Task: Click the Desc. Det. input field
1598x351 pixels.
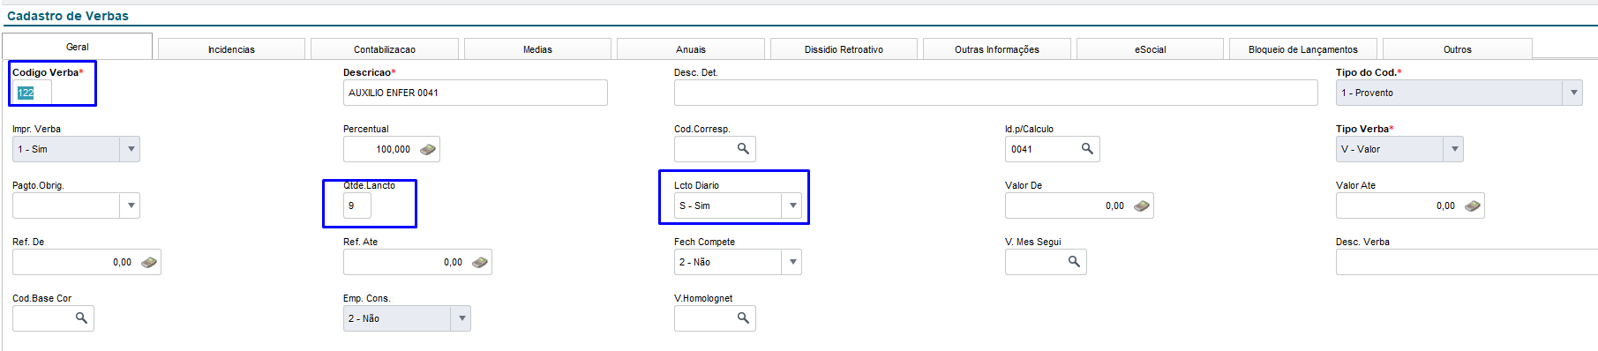Action: 995,93
